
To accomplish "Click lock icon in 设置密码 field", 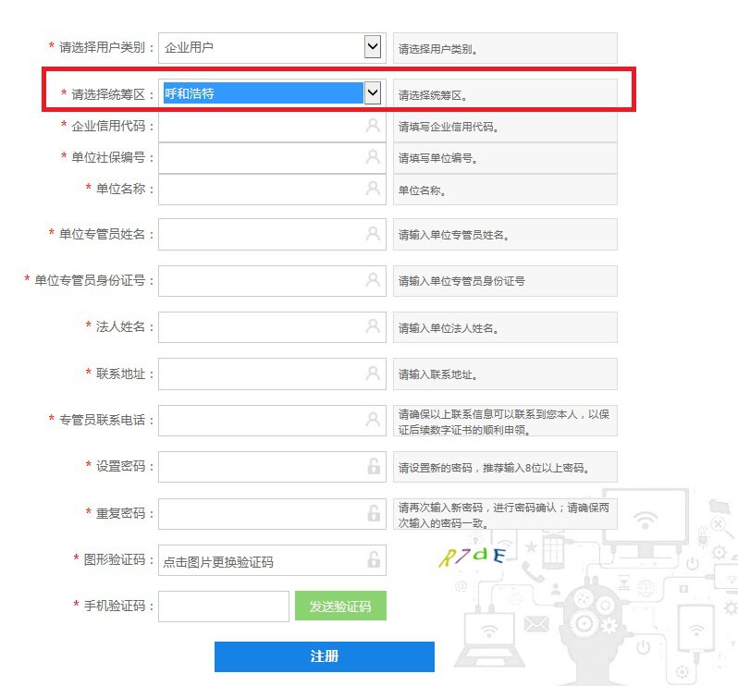I will pyautogui.click(x=374, y=466).
